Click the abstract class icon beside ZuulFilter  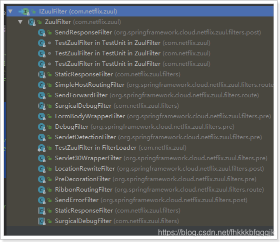point(32,22)
